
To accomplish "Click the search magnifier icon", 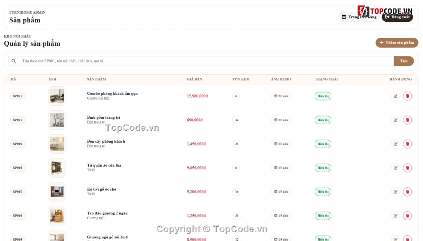I will pyautogui.click(x=13, y=61).
